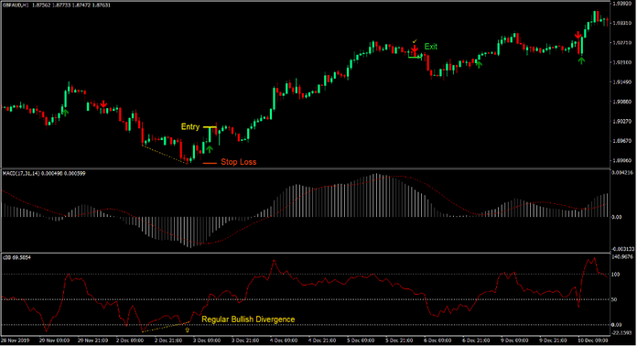Image resolution: width=637 pixels, height=346 pixels.
Task: Click the 5 Dec 09:00 time label
Action: tap(361, 341)
